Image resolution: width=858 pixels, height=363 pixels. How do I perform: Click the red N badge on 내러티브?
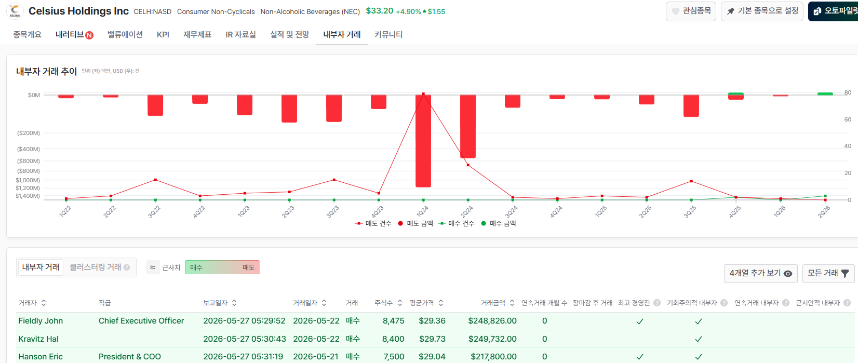89,35
